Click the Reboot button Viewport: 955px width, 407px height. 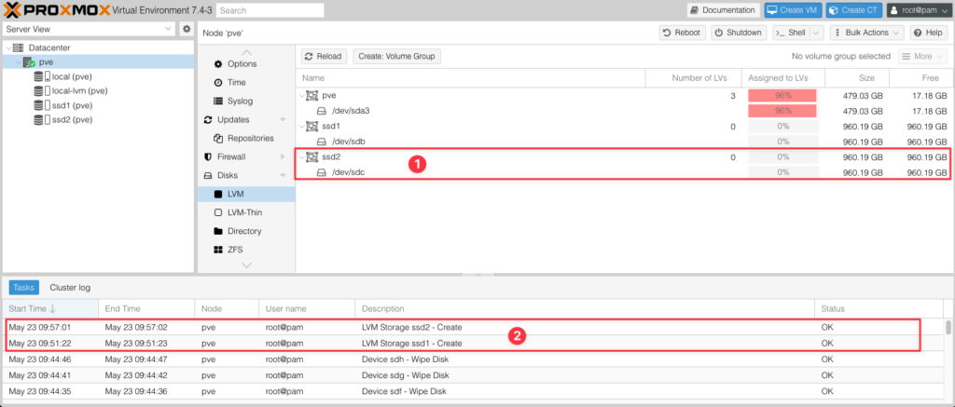point(682,33)
